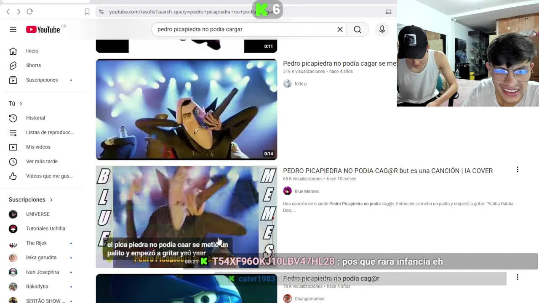Open Blue Memes channel name
This screenshot has height=303, width=539.
[x=307, y=191]
